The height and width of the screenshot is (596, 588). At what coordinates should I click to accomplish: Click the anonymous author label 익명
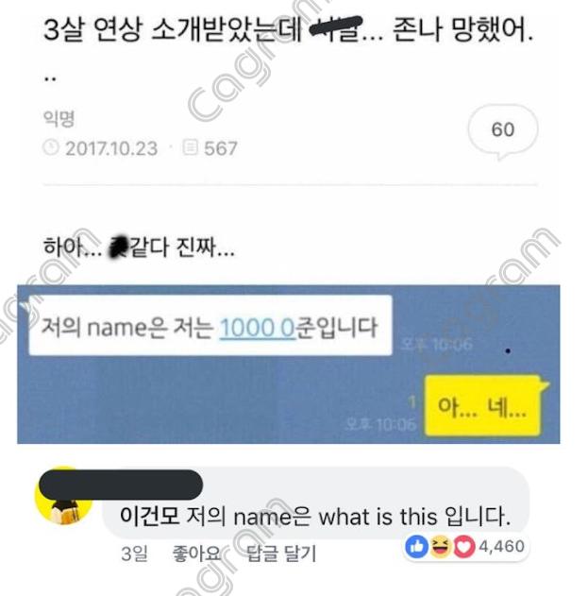tap(59, 119)
